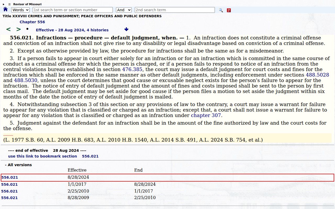Open the 556.021 version effective 8/28/2009

tap(9, 198)
